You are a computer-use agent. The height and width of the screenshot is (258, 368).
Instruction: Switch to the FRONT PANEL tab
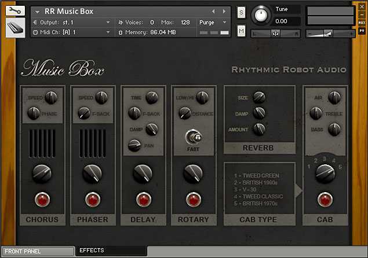pos(38,252)
